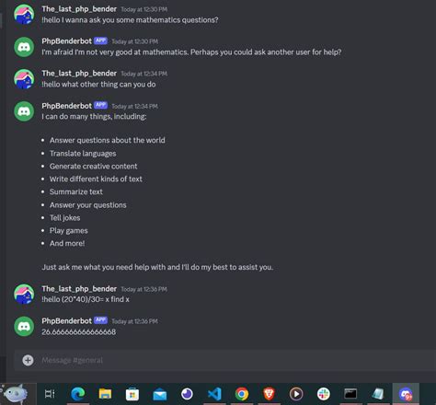Click the fish search icon at taskbar start
The image size is (436, 405).
pos(16,394)
